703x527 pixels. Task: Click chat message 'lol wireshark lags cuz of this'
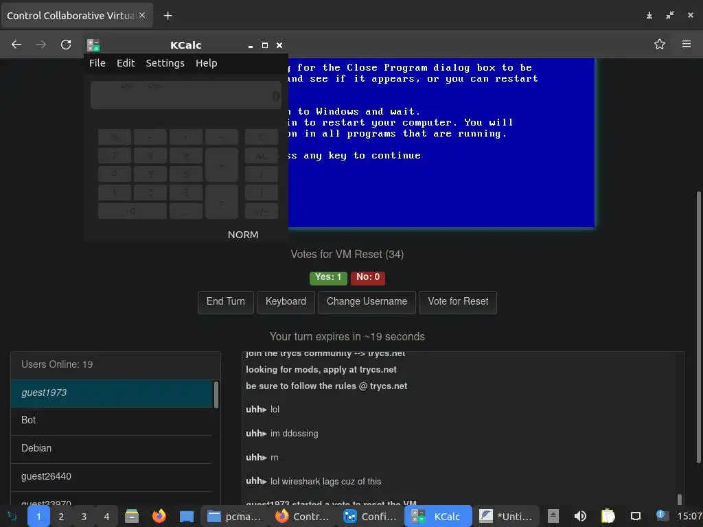click(x=325, y=482)
